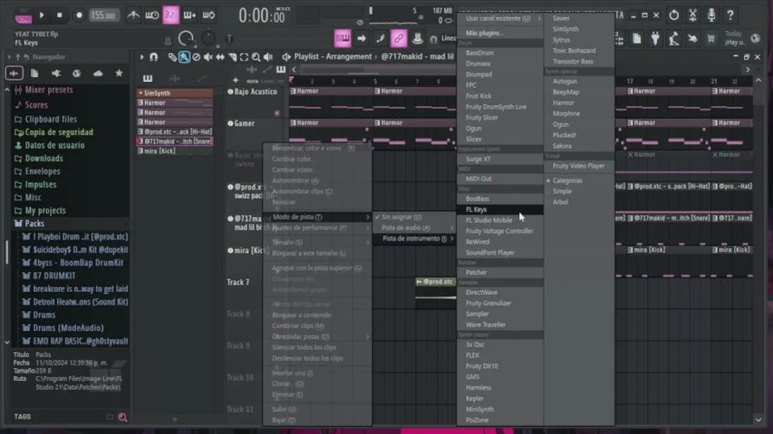Expand the Mixer presets folder

click(48, 90)
